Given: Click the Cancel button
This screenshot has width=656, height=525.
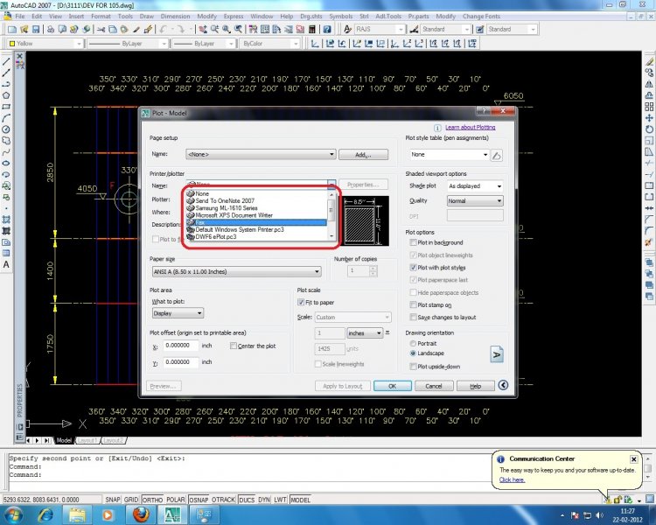Looking at the screenshot, I should click(434, 386).
